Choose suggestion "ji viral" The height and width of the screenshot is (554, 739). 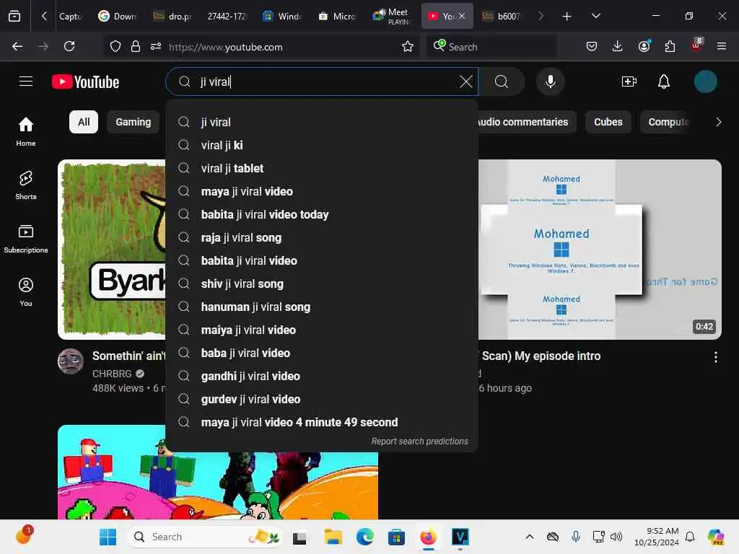coord(322,122)
